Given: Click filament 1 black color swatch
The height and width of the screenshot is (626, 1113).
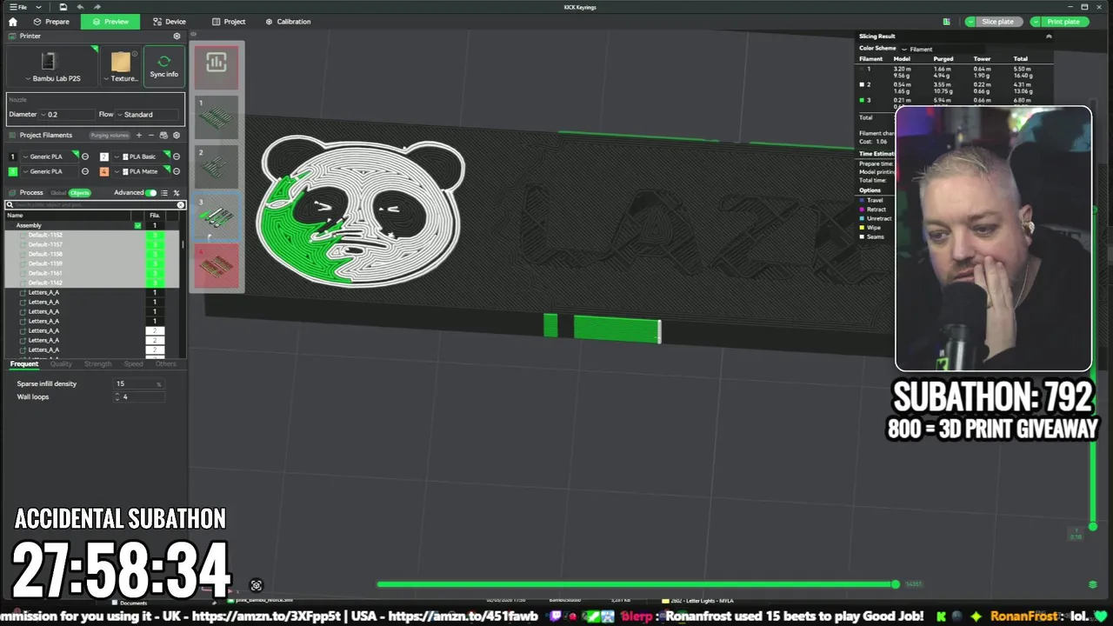Looking at the screenshot, I should click(13, 156).
